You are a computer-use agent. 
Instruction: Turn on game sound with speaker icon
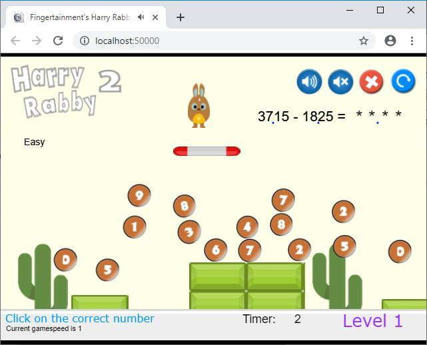point(309,81)
